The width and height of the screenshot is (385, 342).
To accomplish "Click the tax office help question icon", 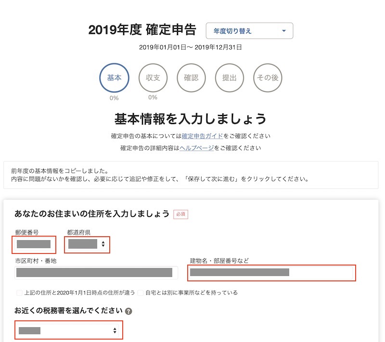I will 128,311.
